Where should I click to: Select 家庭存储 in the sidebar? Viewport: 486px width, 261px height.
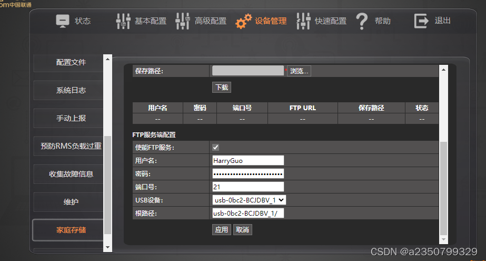(x=71, y=230)
